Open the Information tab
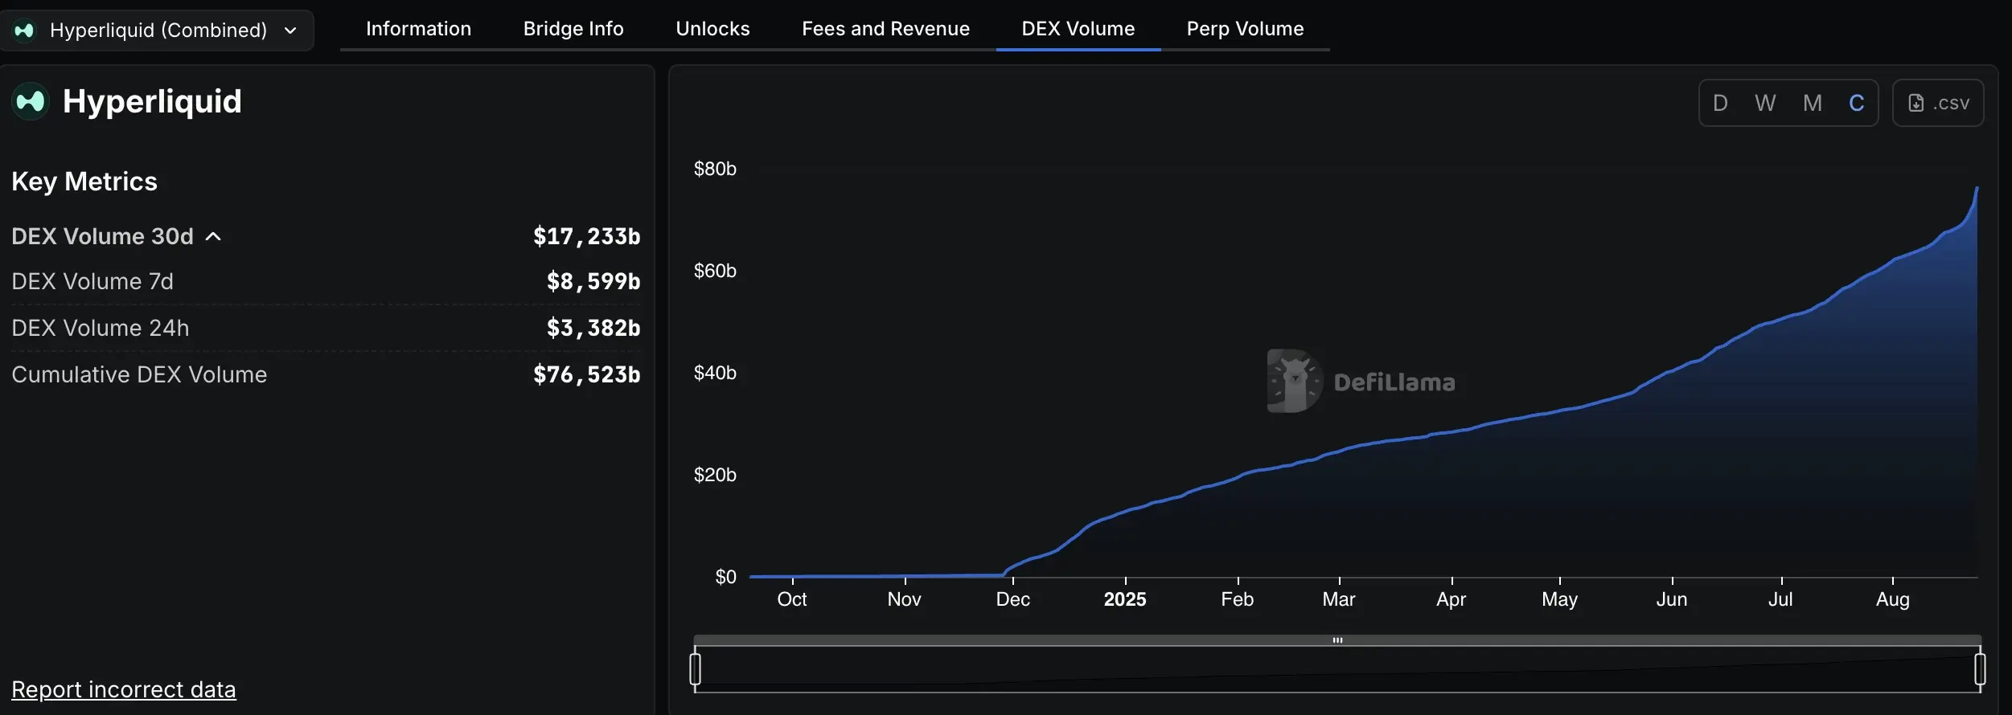Screen dimensions: 2012x715 pos(418,29)
